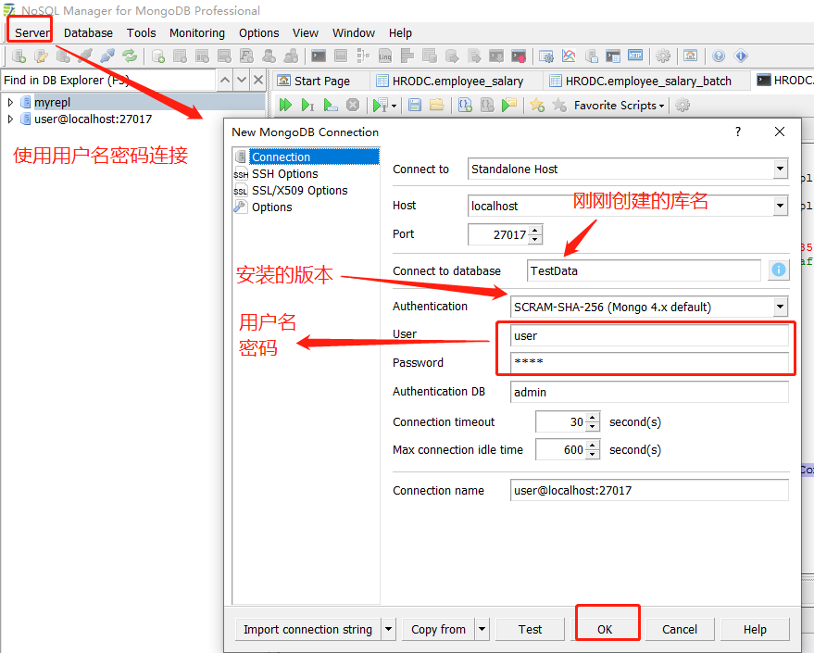814x653 pixels.
Task: Click the create user person icon
Action: (269, 56)
